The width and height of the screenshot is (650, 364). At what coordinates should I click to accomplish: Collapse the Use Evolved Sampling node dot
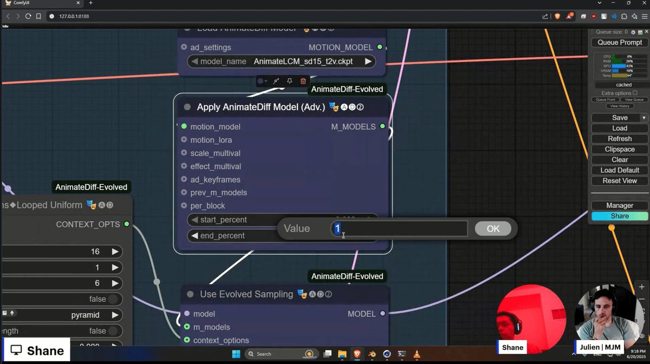pos(190,294)
